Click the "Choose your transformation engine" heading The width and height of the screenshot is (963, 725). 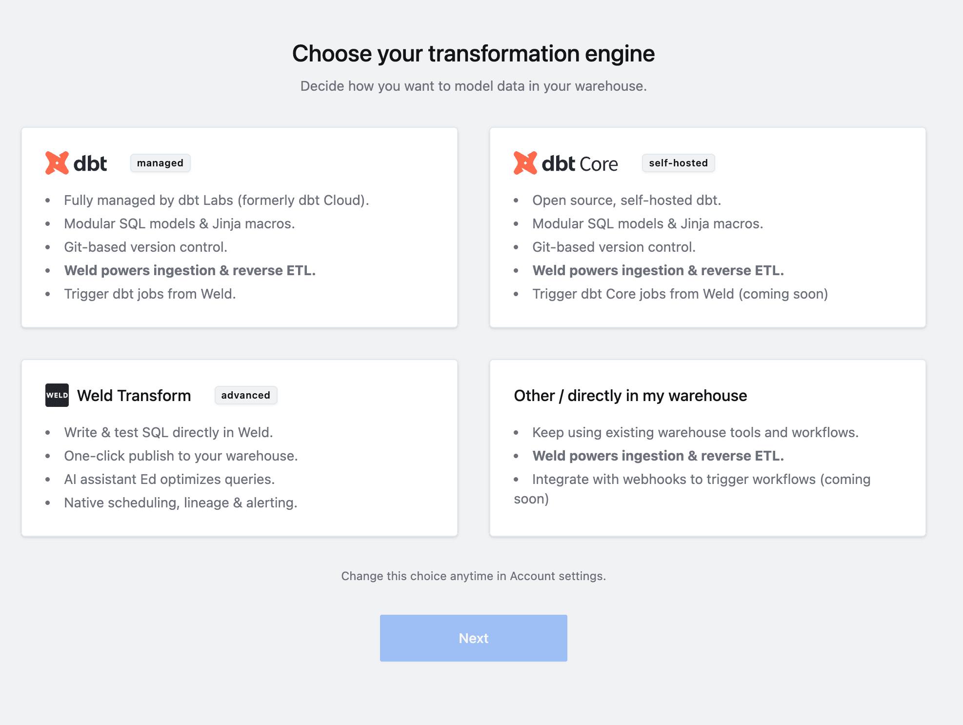[x=473, y=54]
